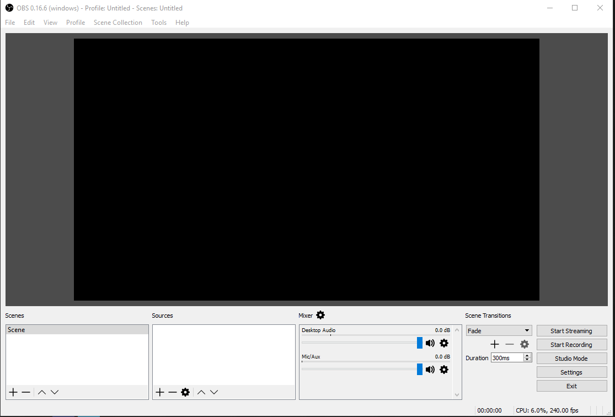This screenshot has height=417, width=615.
Task: Click Desktop Audio volume slider handle
Action: [x=420, y=343]
